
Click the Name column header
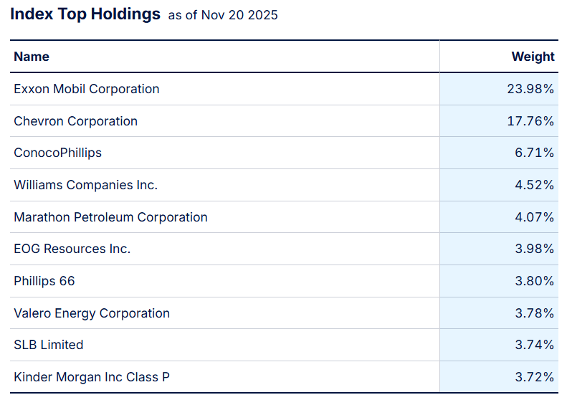tap(32, 57)
